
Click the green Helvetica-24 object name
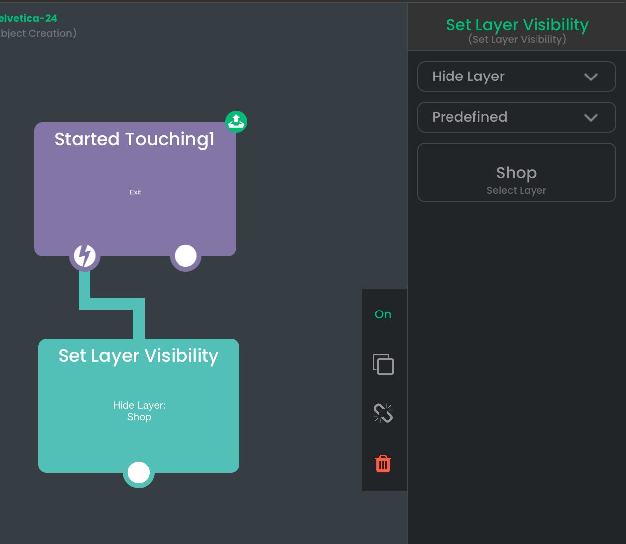28,18
